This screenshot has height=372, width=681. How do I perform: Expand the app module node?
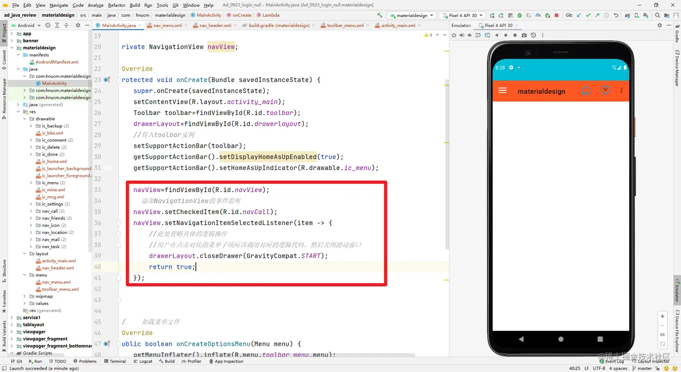pyautogui.click(x=12, y=34)
